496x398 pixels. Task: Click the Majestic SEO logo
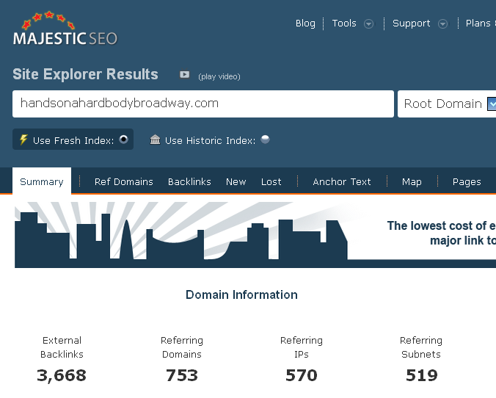[65, 29]
